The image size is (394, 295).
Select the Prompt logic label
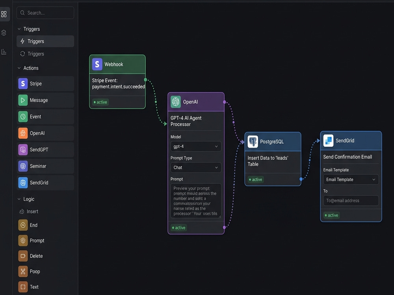(x=37, y=241)
